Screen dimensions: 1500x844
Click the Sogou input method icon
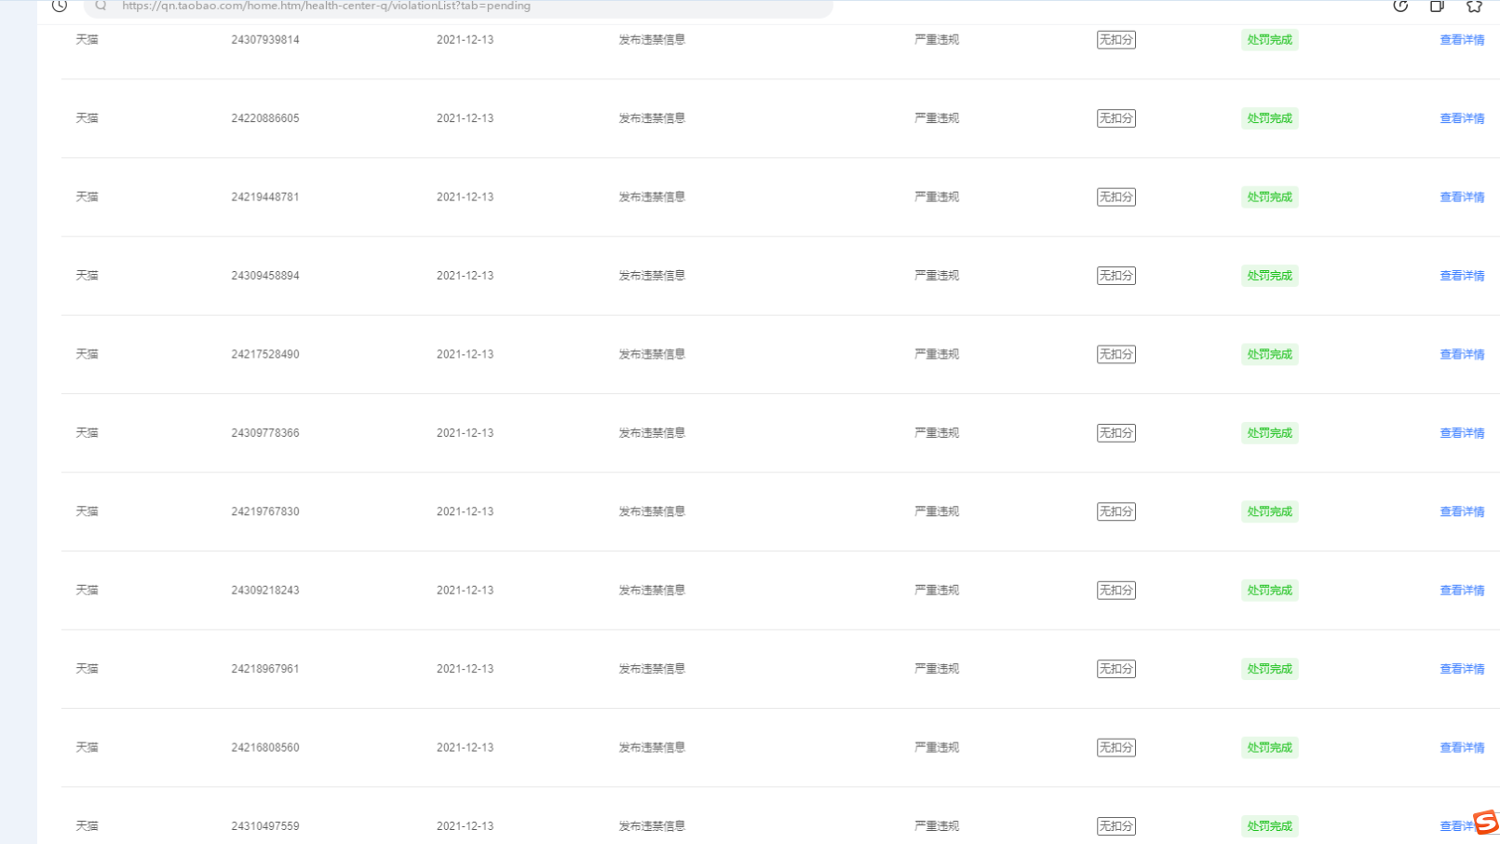(1486, 823)
